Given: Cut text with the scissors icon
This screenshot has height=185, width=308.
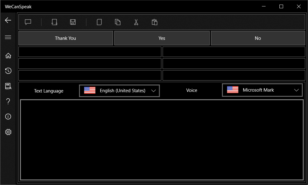Looking at the screenshot, I should pos(136,22).
